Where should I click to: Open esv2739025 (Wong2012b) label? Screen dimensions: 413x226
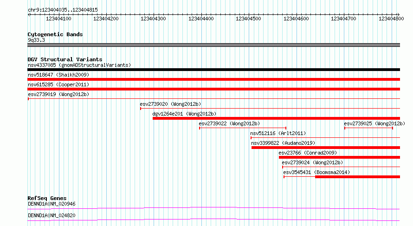(374, 123)
